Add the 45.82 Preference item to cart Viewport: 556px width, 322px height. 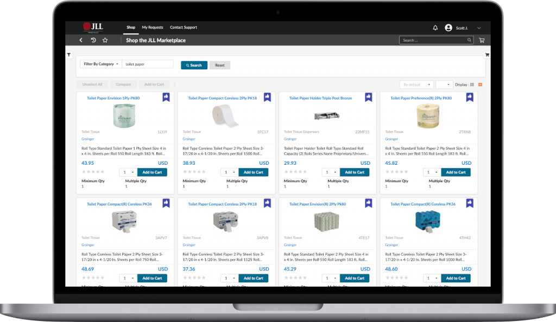(x=456, y=172)
